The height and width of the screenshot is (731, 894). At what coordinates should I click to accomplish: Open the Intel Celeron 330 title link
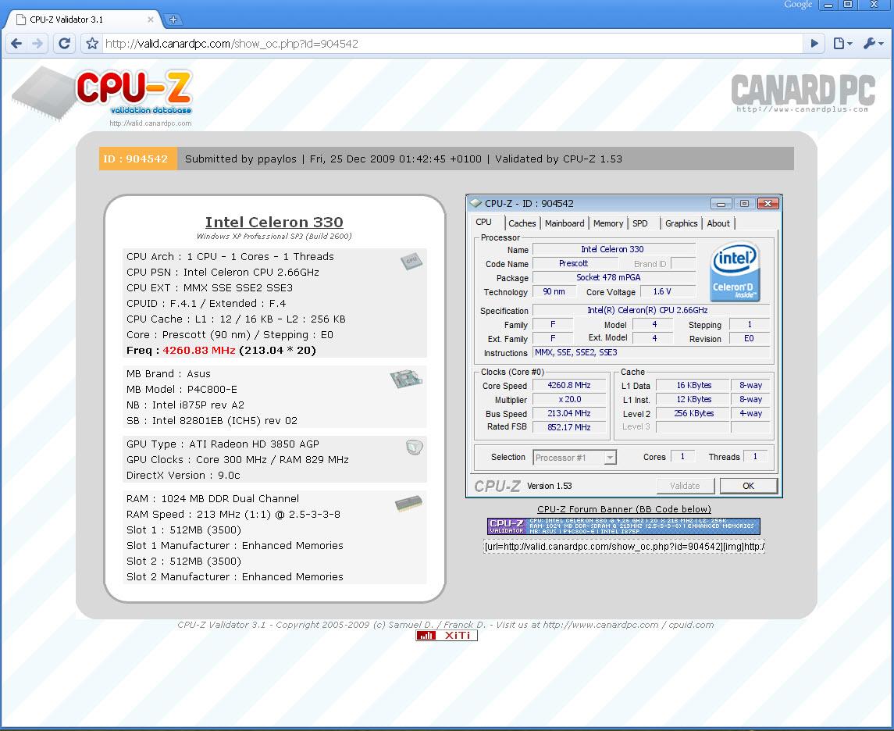(x=274, y=223)
